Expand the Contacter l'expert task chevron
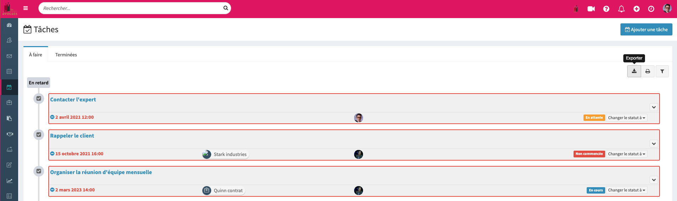Image resolution: width=677 pixels, height=201 pixels. tap(654, 107)
